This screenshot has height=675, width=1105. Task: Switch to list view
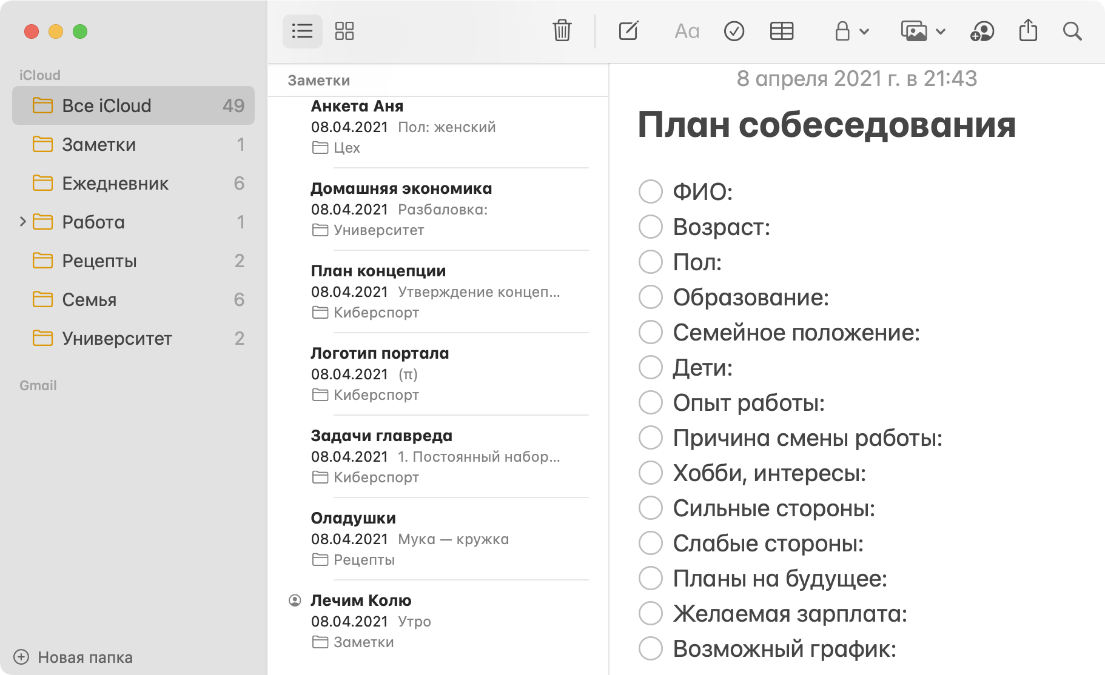(302, 31)
